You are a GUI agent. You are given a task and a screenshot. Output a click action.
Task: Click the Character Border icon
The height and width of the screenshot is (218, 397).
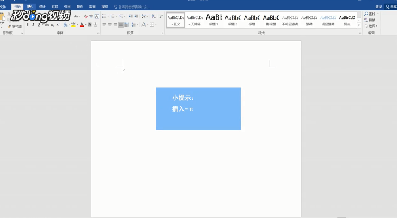coord(97,16)
